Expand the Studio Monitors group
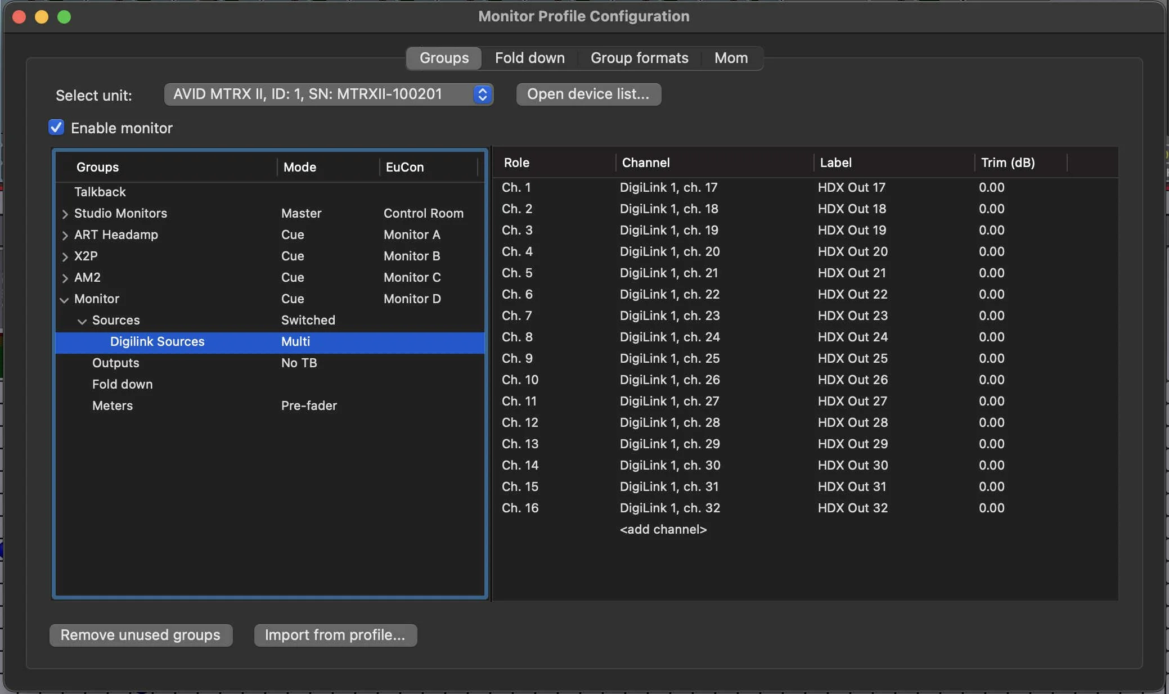 (65, 214)
